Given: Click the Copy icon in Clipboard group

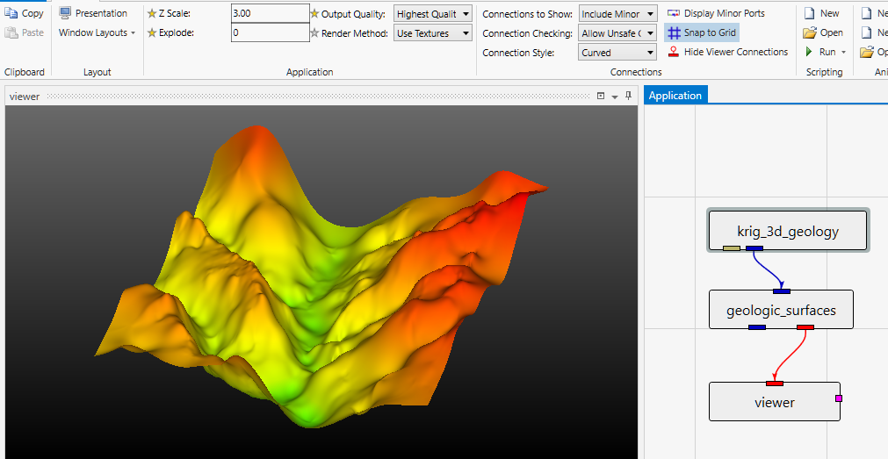Looking at the screenshot, I should [x=11, y=13].
